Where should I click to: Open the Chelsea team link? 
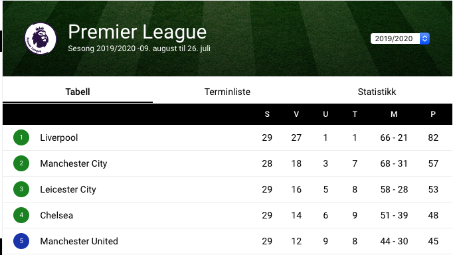tap(56, 215)
